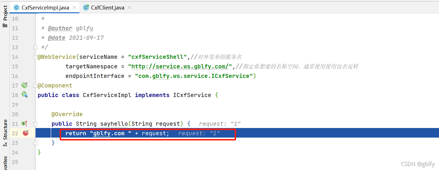This screenshot has height=170, width=439.
Task: Open the http://service.ws.gblfy.com/ URL
Action: 180,66
